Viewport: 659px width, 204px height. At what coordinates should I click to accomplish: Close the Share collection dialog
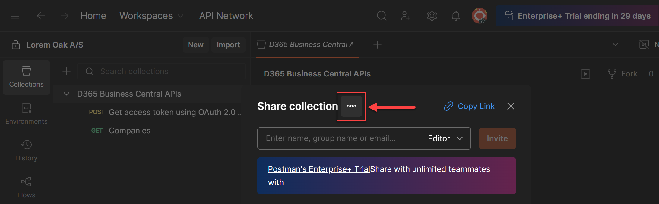pyautogui.click(x=511, y=106)
